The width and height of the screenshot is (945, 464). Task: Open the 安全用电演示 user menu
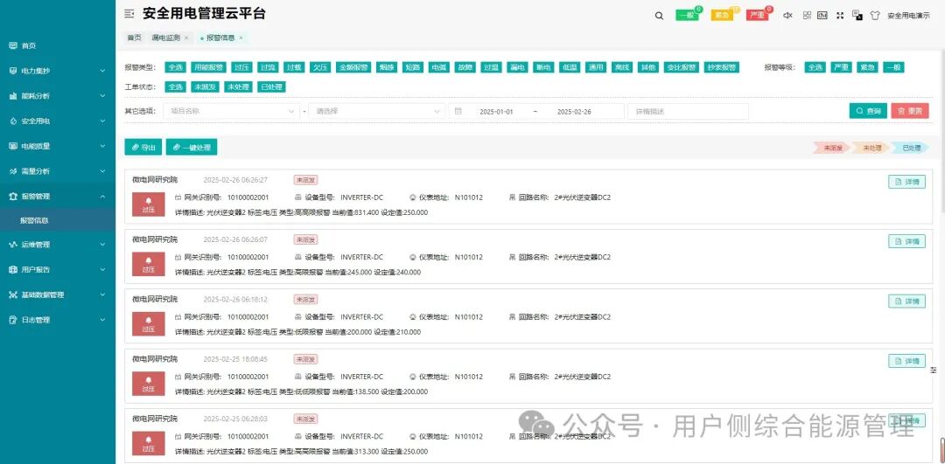908,17
